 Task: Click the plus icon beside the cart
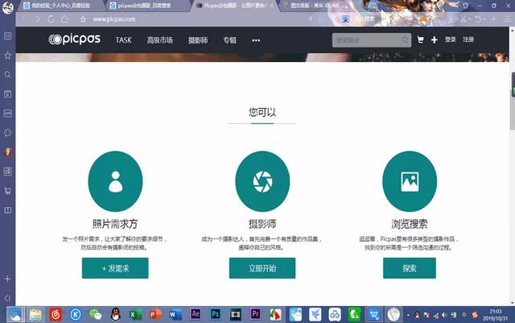434,39
